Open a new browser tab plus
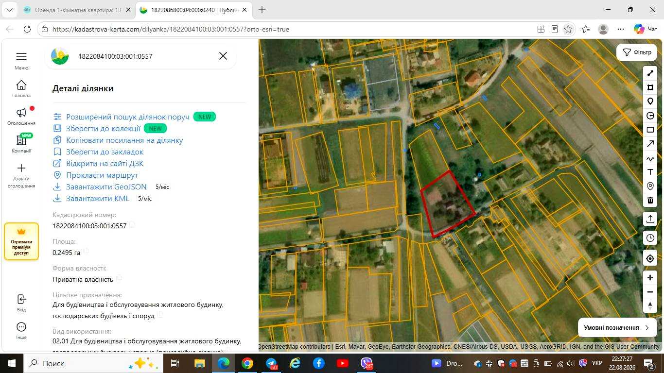 [x=262, y=10]
